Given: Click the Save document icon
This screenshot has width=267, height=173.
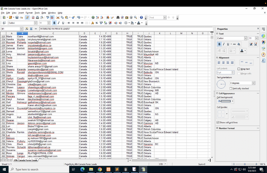Looking at the screenshot, I should 17,18.
